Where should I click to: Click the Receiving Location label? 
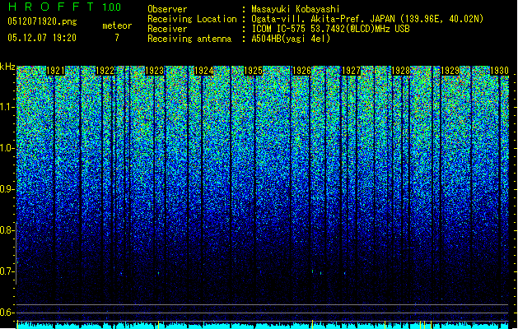pyautogui.click(x=192, y=19)
